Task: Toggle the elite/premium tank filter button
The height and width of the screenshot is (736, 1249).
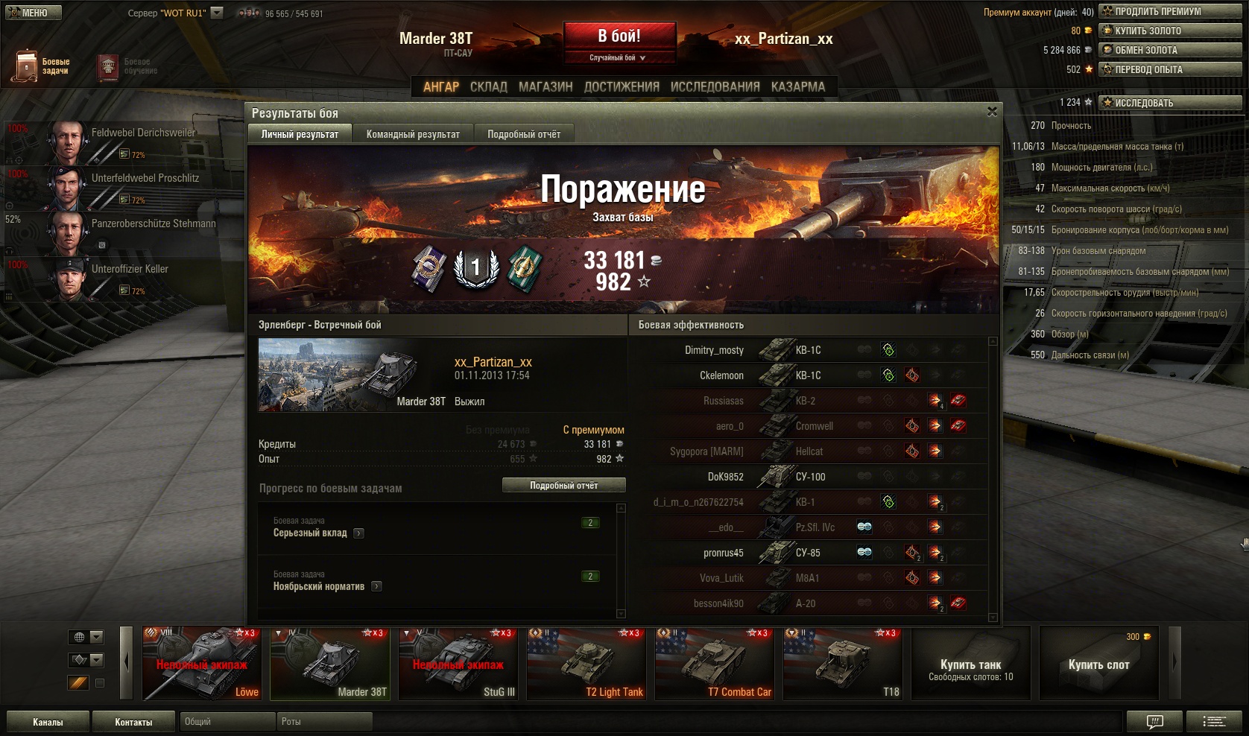Action: [x=78, y=682]
